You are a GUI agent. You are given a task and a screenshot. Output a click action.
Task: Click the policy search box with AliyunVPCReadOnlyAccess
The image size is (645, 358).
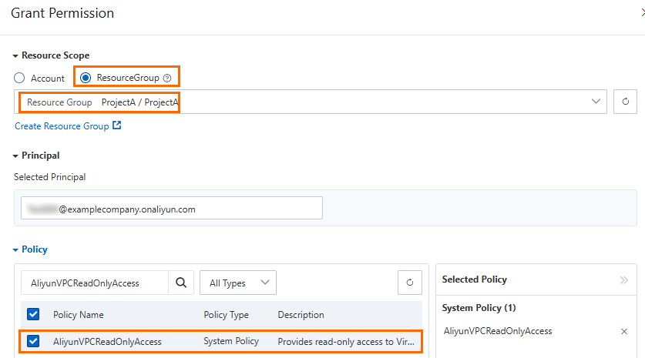click(95, 283)
